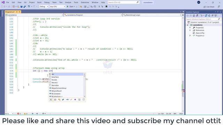Select 'interface' suggestion in IntelliSense list
The width and height of the screenshot is (223, 125).
pyautogui.click(x=66, y=77)
